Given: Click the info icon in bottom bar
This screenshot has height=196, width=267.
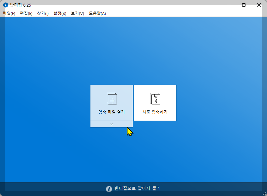Looking at the screenshot, I should 109,189.
